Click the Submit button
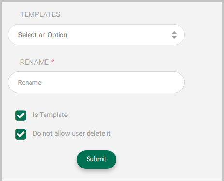Viewport: 224px width, 181px height. [96, 159]
